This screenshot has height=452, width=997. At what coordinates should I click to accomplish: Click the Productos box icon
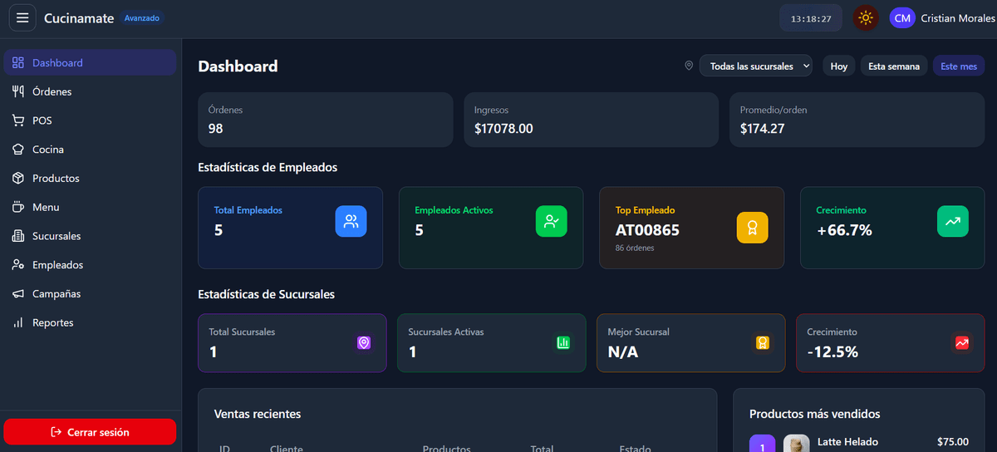17,179
